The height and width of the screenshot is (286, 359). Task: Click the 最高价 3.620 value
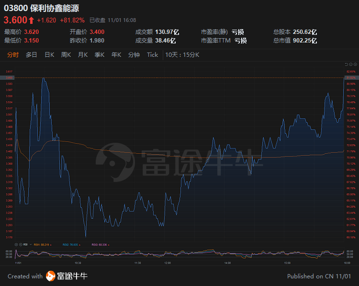click(x=32, y=32)
